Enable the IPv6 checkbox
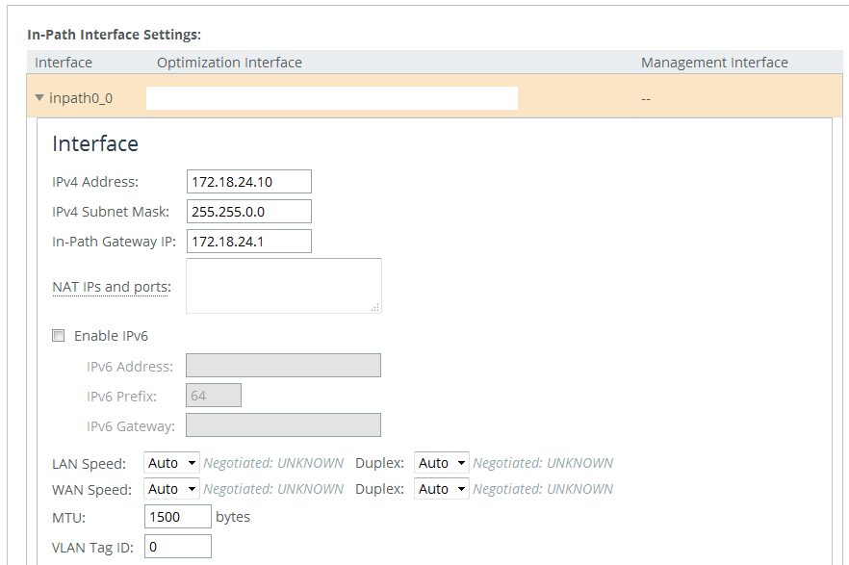Screen dimensions: 849x565 click(x=59, y=336)
